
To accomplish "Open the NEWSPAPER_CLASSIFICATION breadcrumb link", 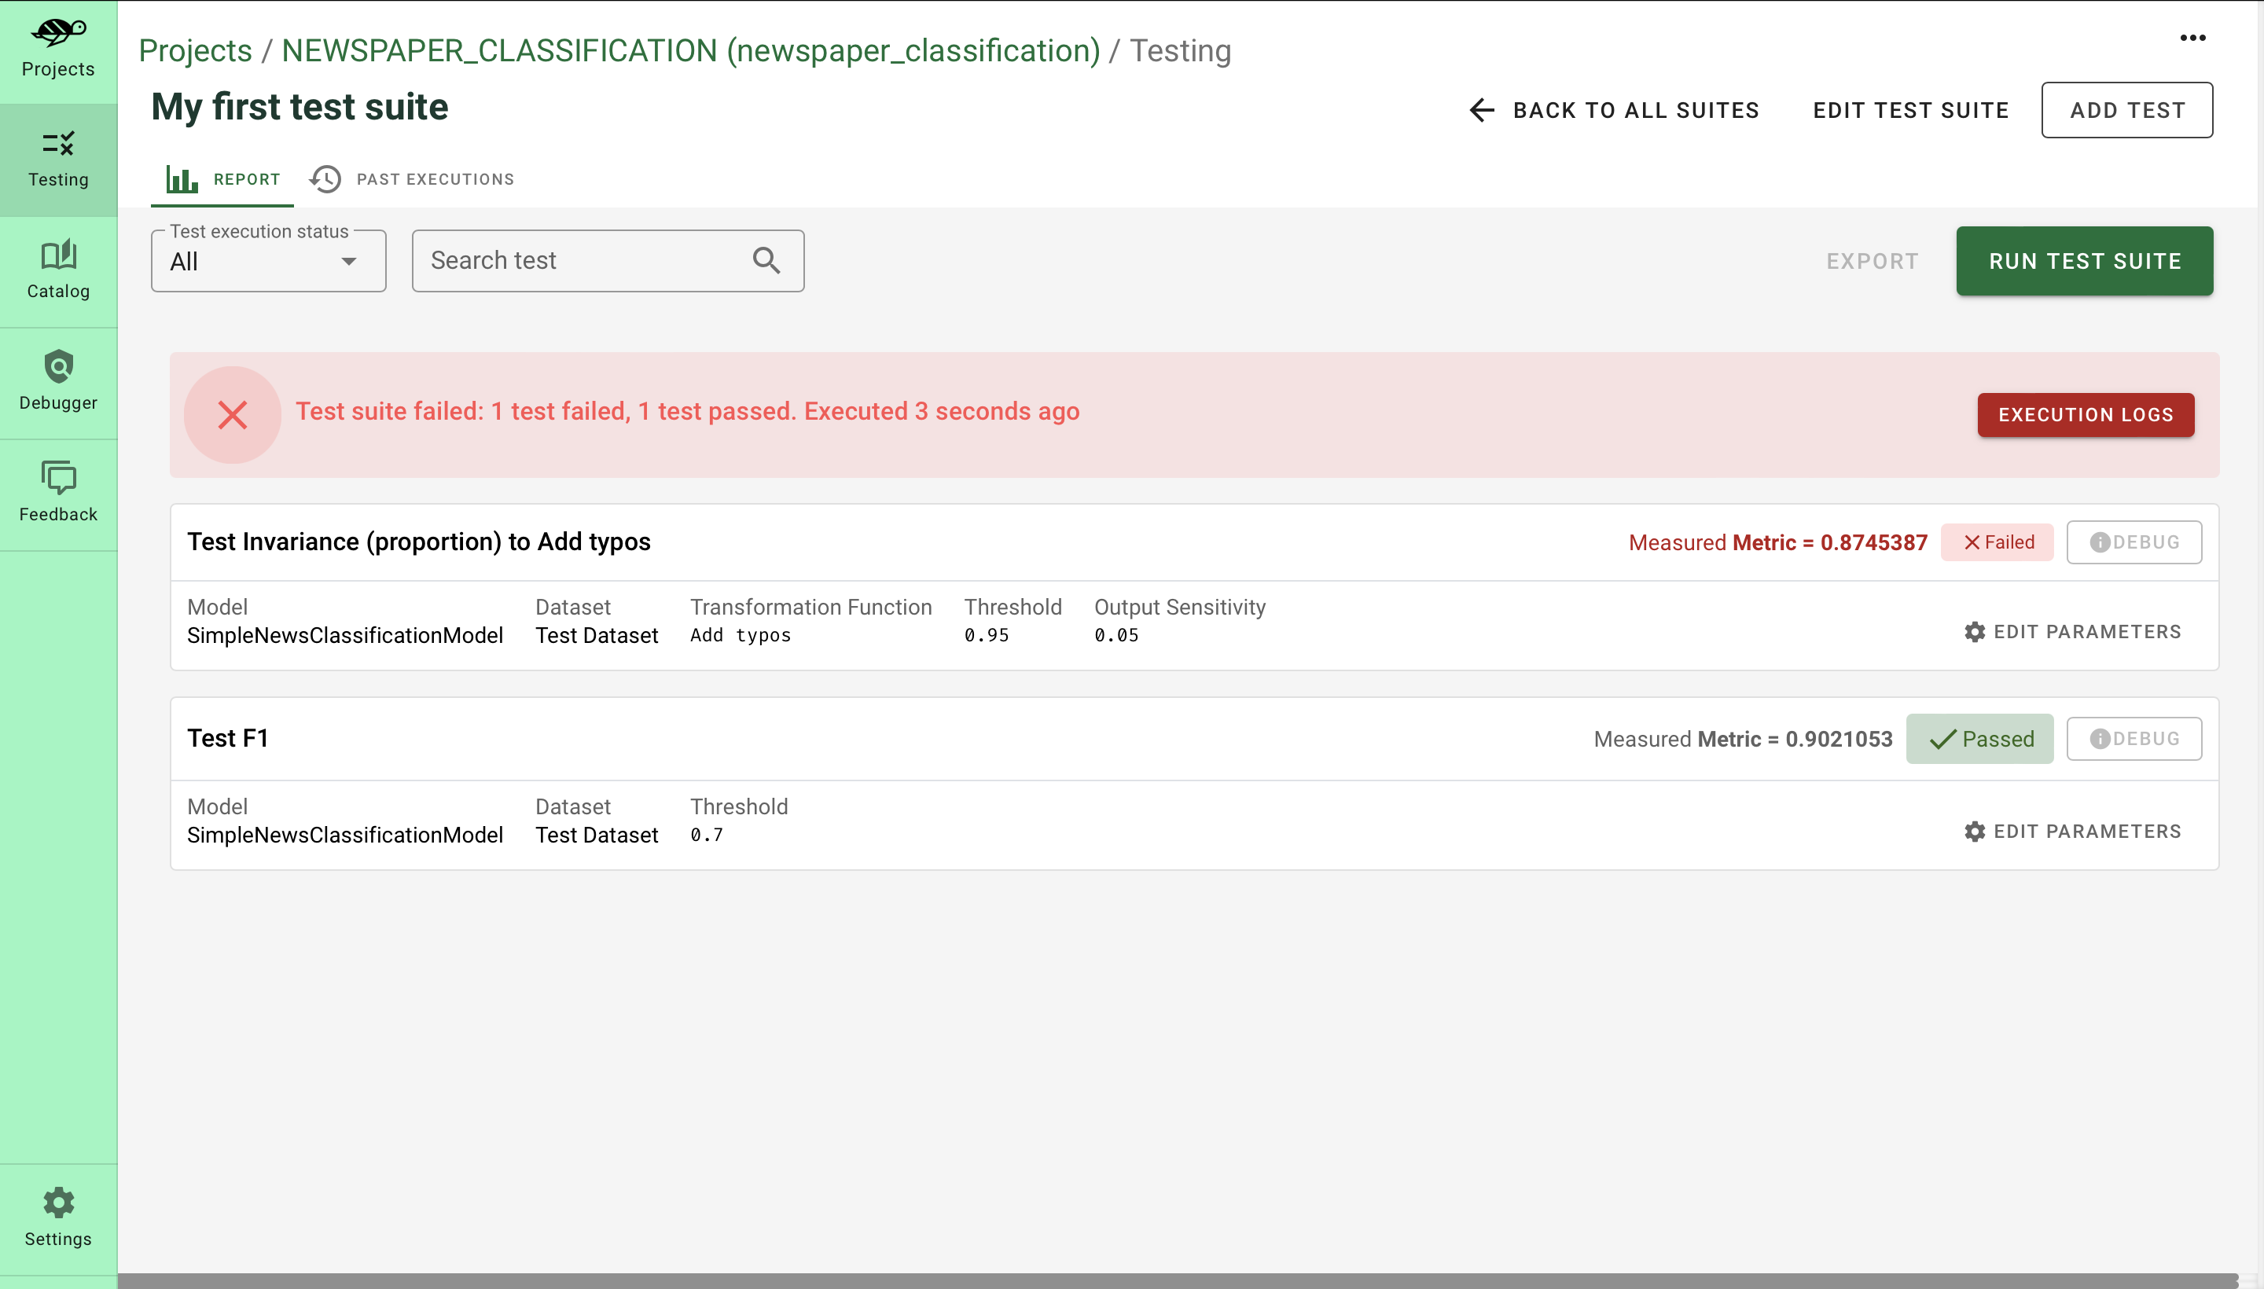I will click(x=691, y=50).
